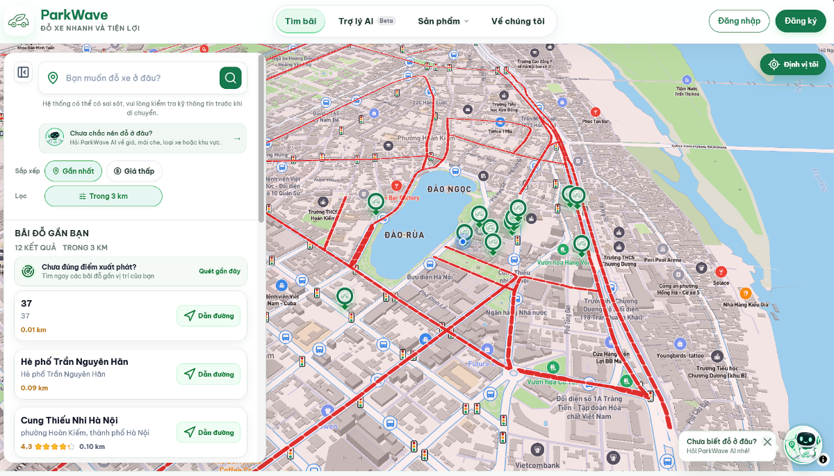Click the 'Đăng ký' button
The height and width of the screenshot is (476, 834).
pos(801,21)
